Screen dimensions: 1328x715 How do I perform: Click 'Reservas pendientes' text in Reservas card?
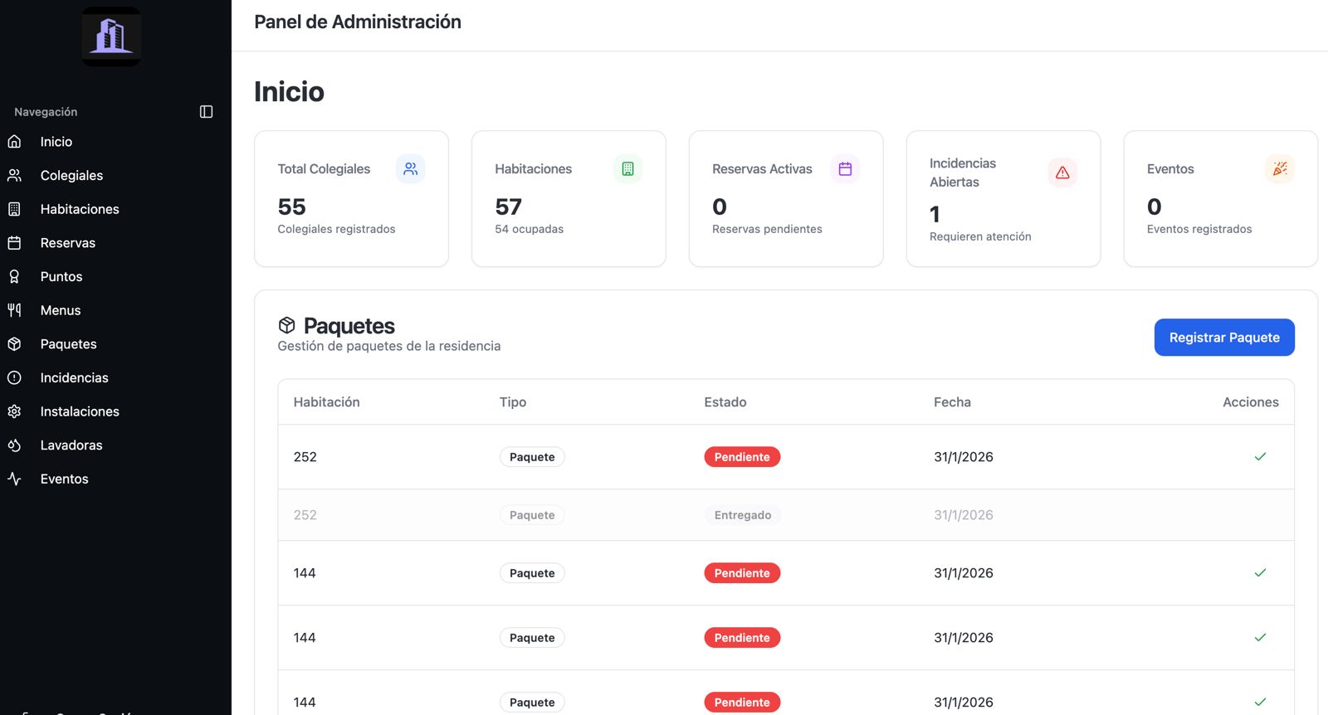click(x=767, y=229)
